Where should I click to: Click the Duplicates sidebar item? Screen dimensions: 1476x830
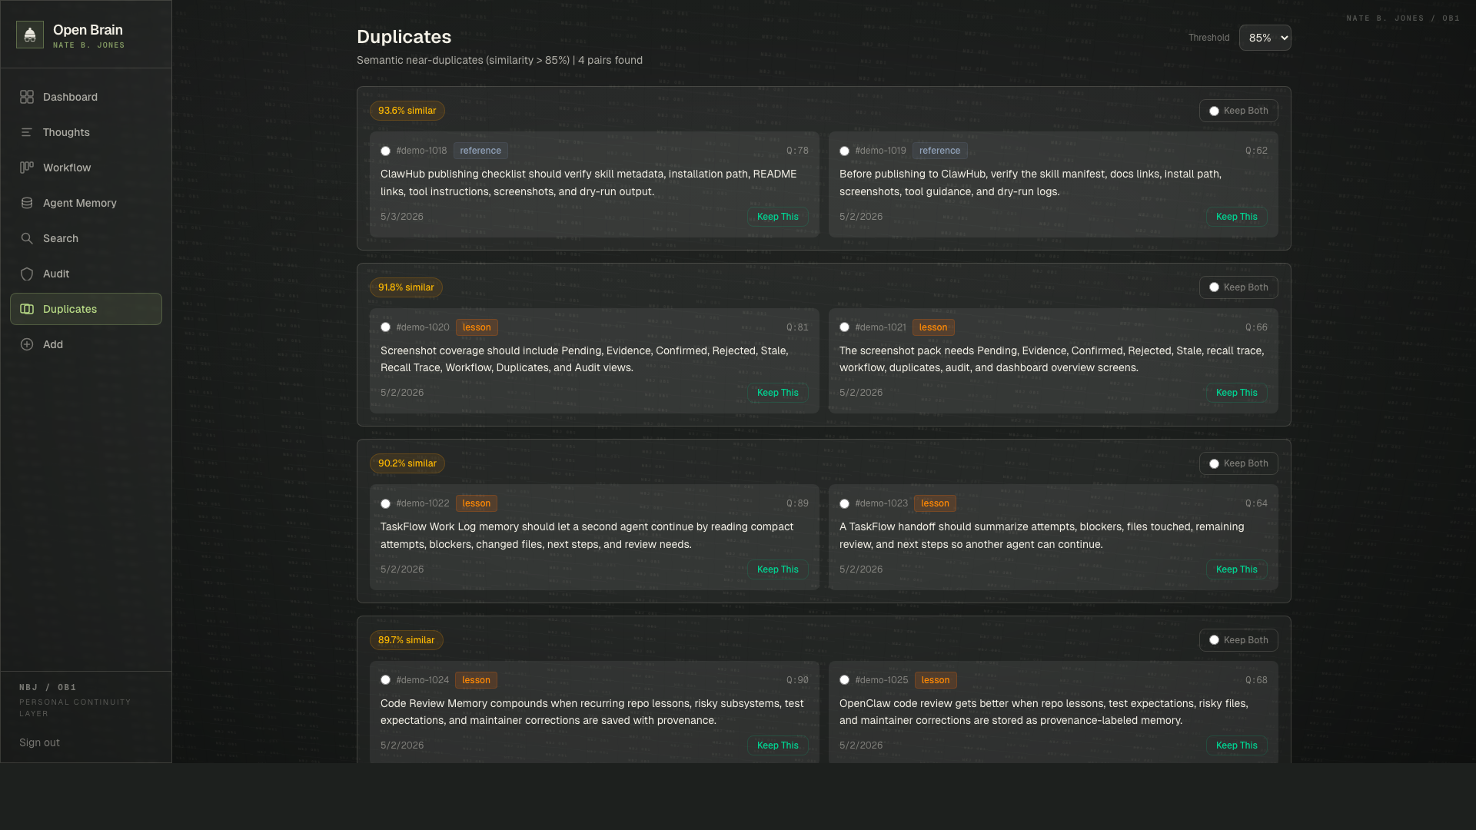(86, 309)
